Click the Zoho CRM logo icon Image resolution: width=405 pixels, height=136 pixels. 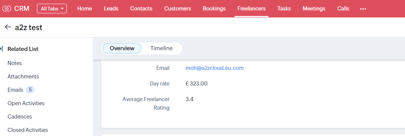point(6,9)
